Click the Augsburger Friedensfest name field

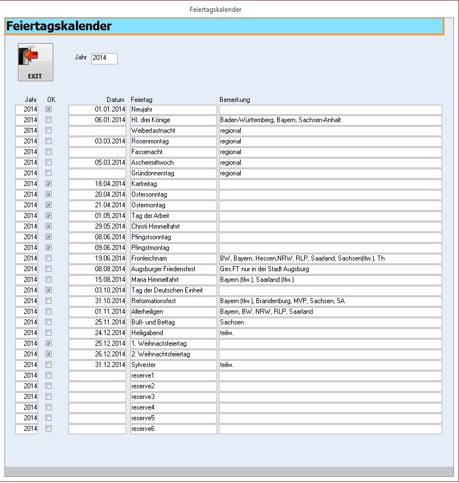[173, 269]
